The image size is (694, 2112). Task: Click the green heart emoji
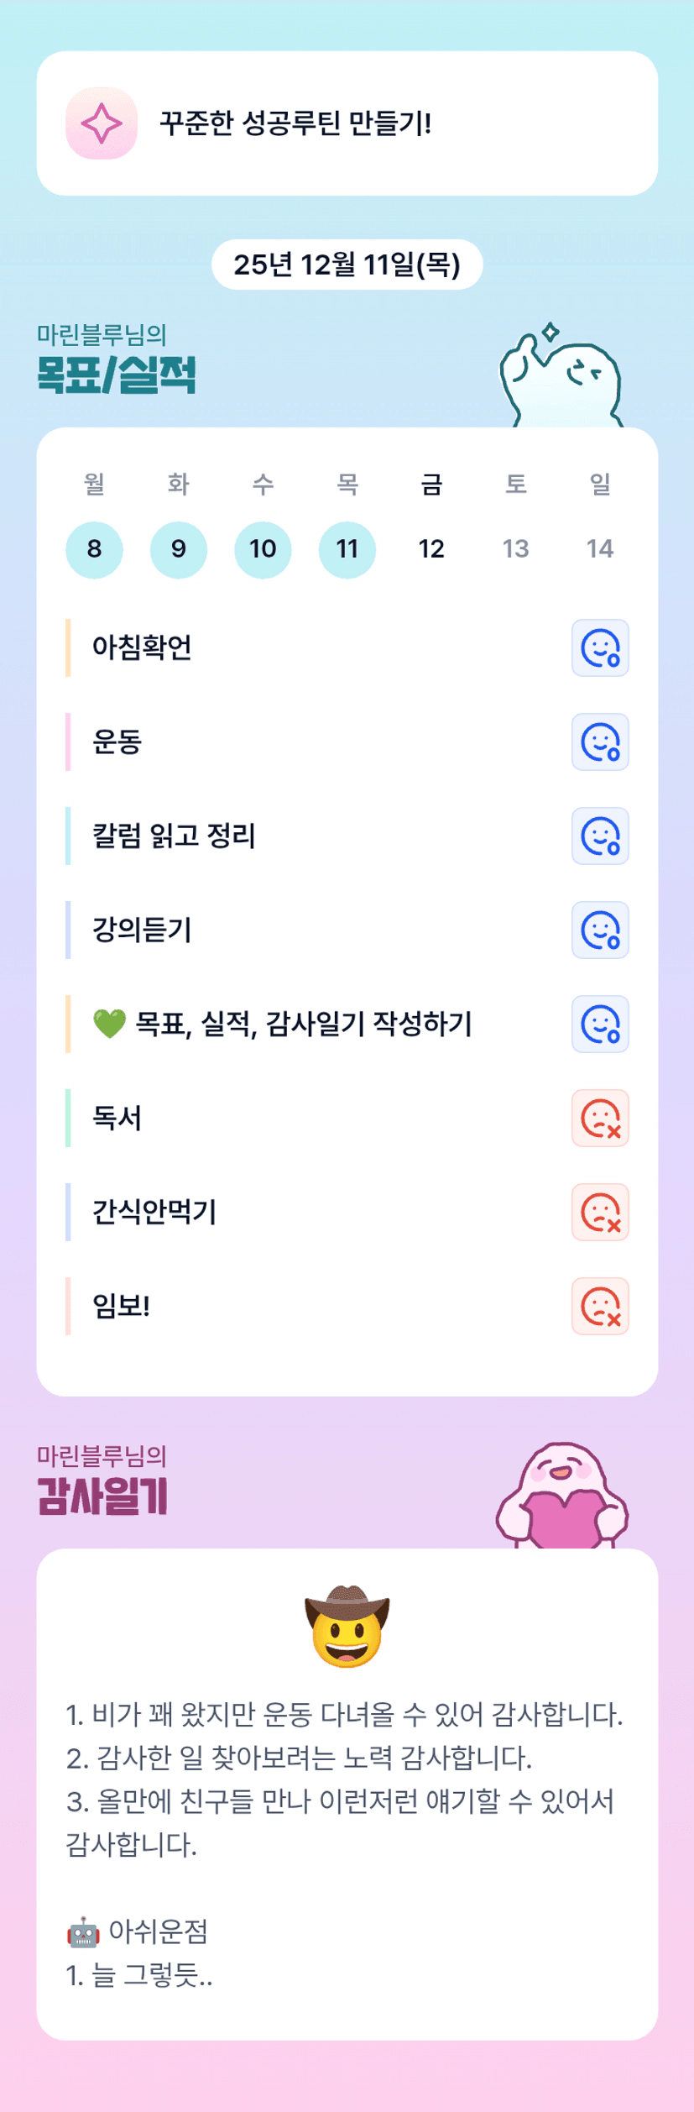[x=109, y=1024]
